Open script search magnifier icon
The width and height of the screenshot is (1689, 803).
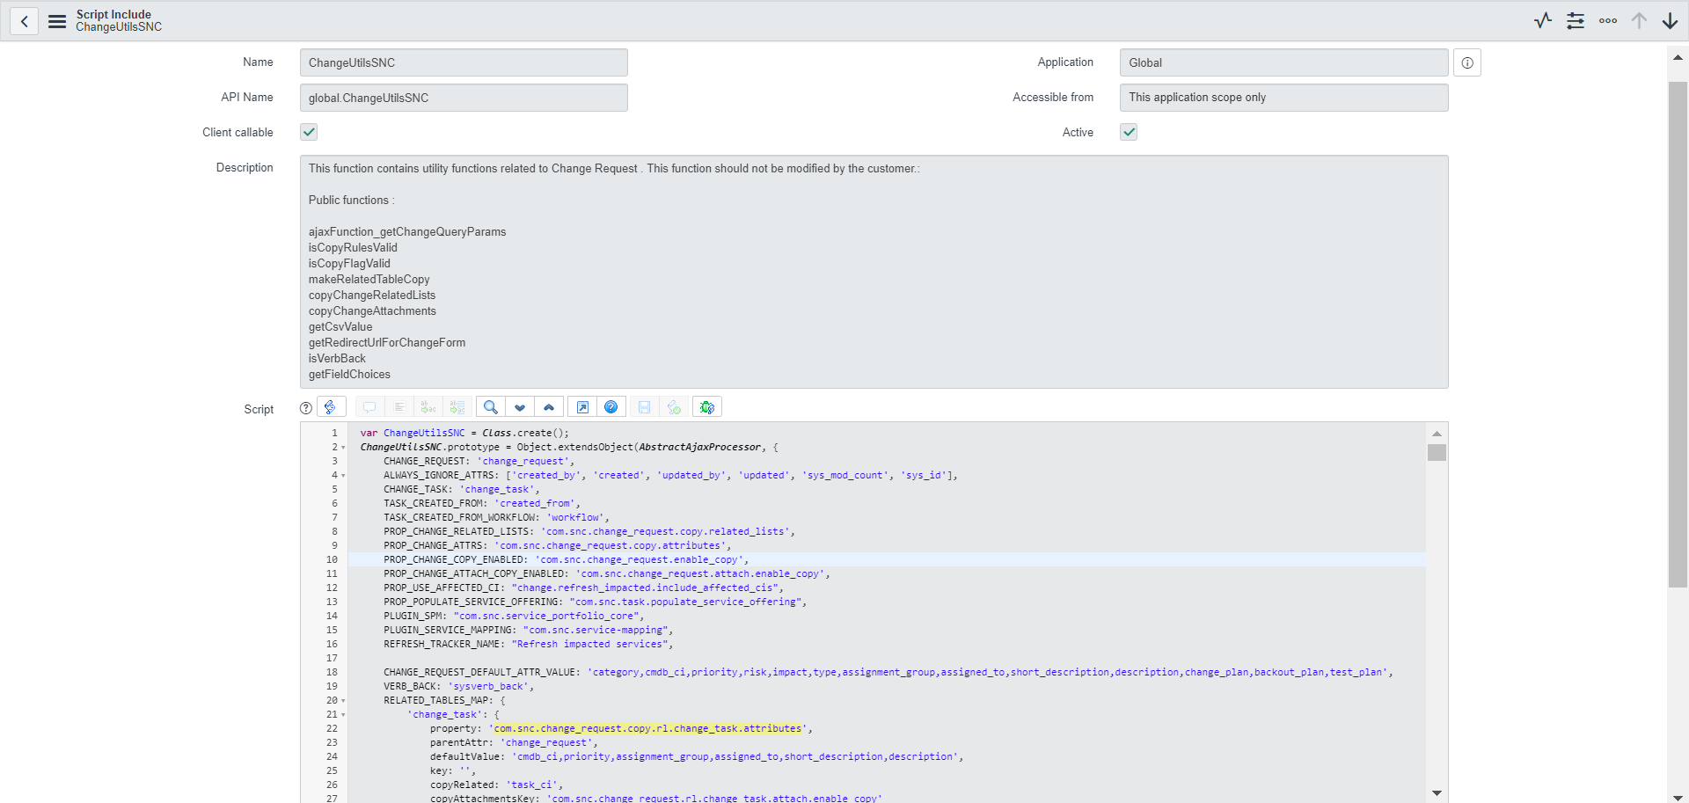[x=491, y=407]
